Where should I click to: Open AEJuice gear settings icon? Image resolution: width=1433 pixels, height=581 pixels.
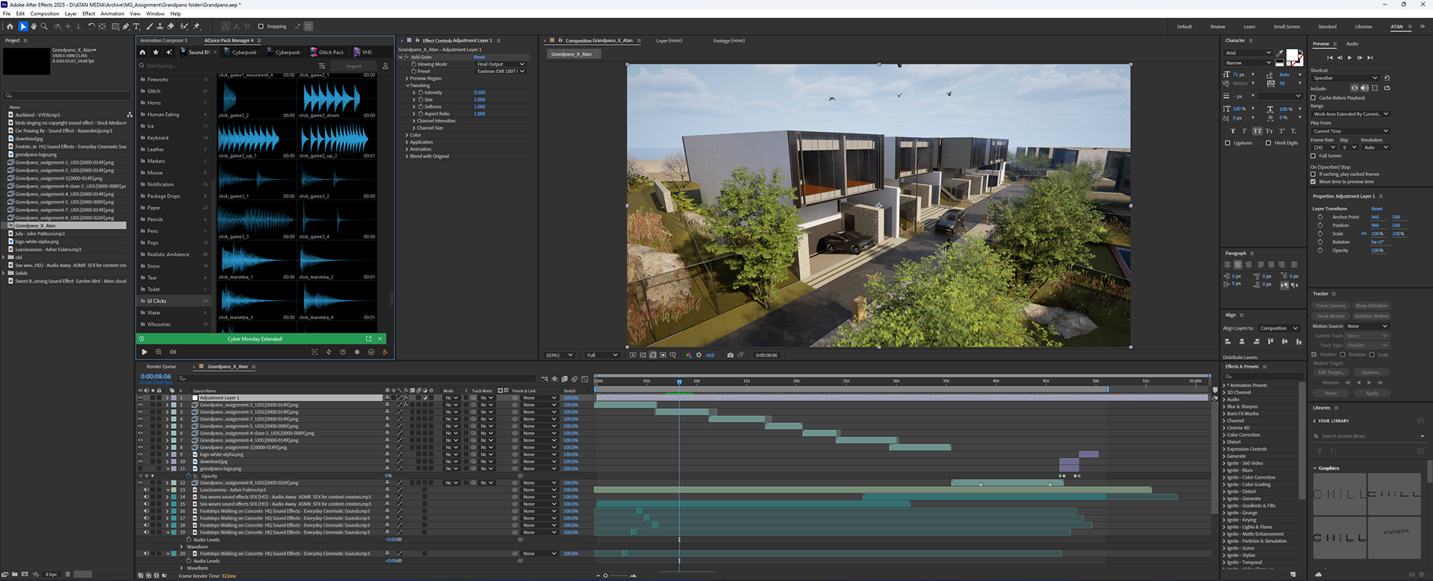click(357, 352)
